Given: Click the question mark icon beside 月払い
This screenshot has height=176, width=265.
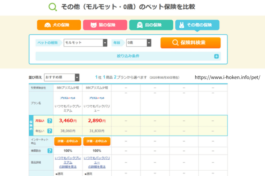Looking at the screenshot, I should point(49,121).
